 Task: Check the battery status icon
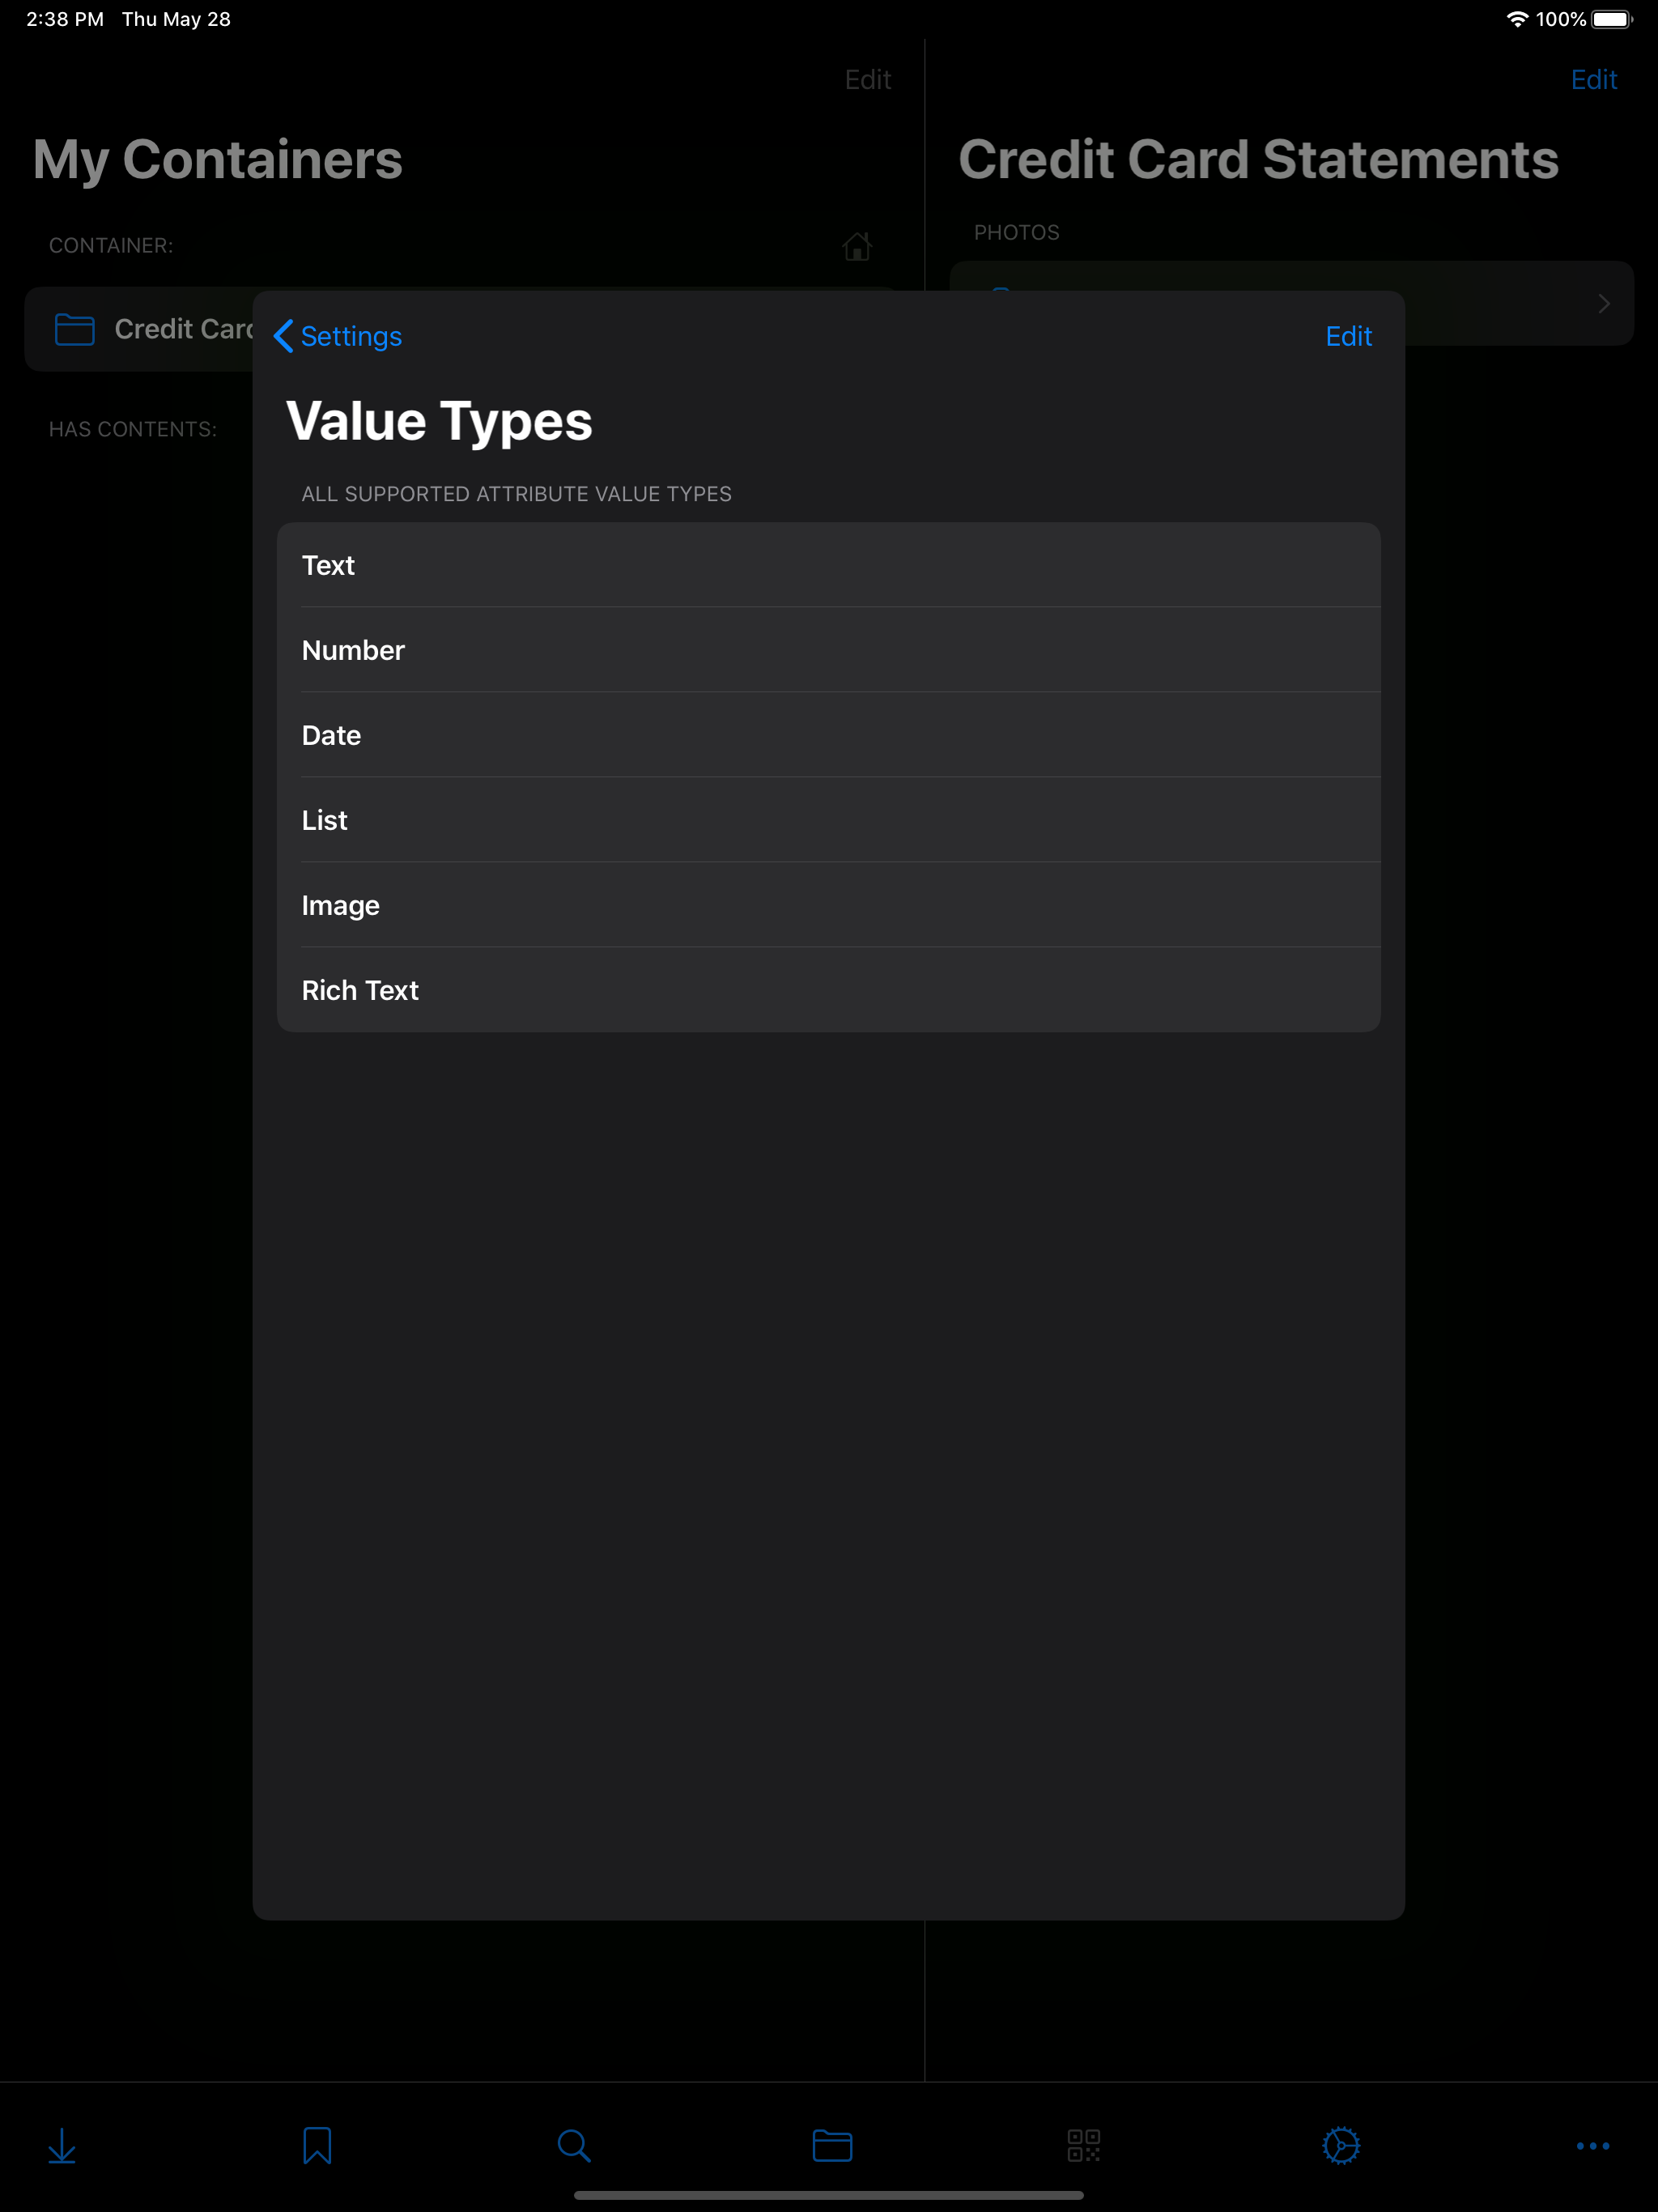point(1612,19)
